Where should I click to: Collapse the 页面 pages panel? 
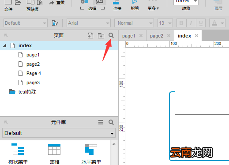click(x=6, y=35)
